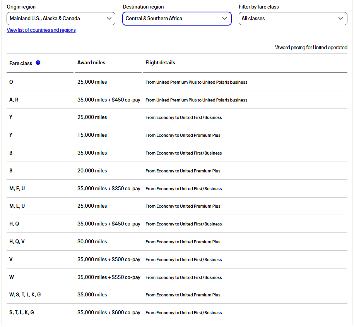This screenshot has height=327, width=354.
Task: Click the W, S, T, L, K, G fare class cell
Action: (25, 295)
